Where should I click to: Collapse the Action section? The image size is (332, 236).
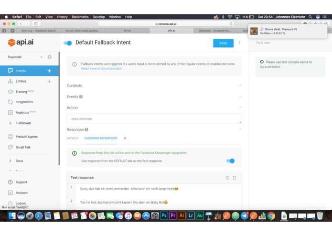(x=240, y=107)
